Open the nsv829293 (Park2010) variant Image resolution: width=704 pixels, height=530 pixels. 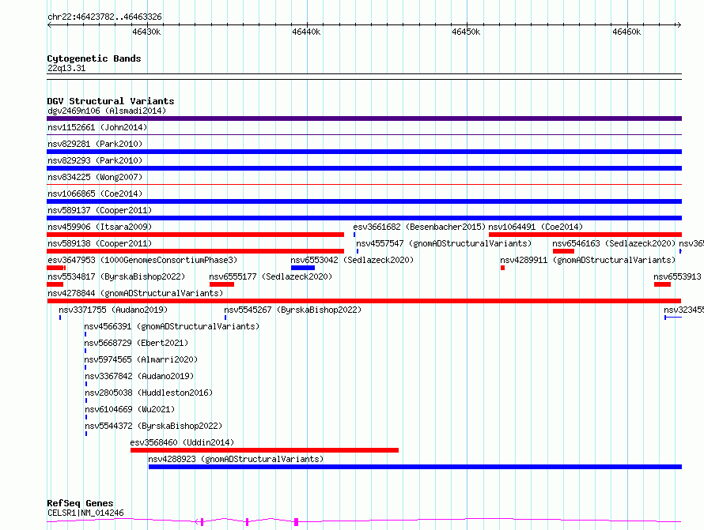(364, 168)
